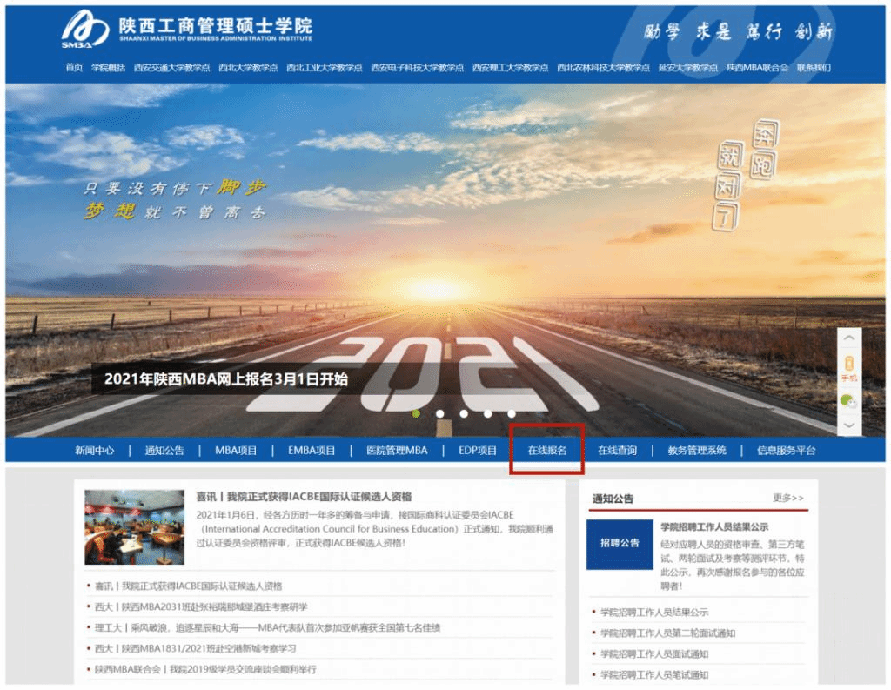This screenshot has height=690, width=891.
Task: Select the second carousel dot
Action: tap(439, 414)
